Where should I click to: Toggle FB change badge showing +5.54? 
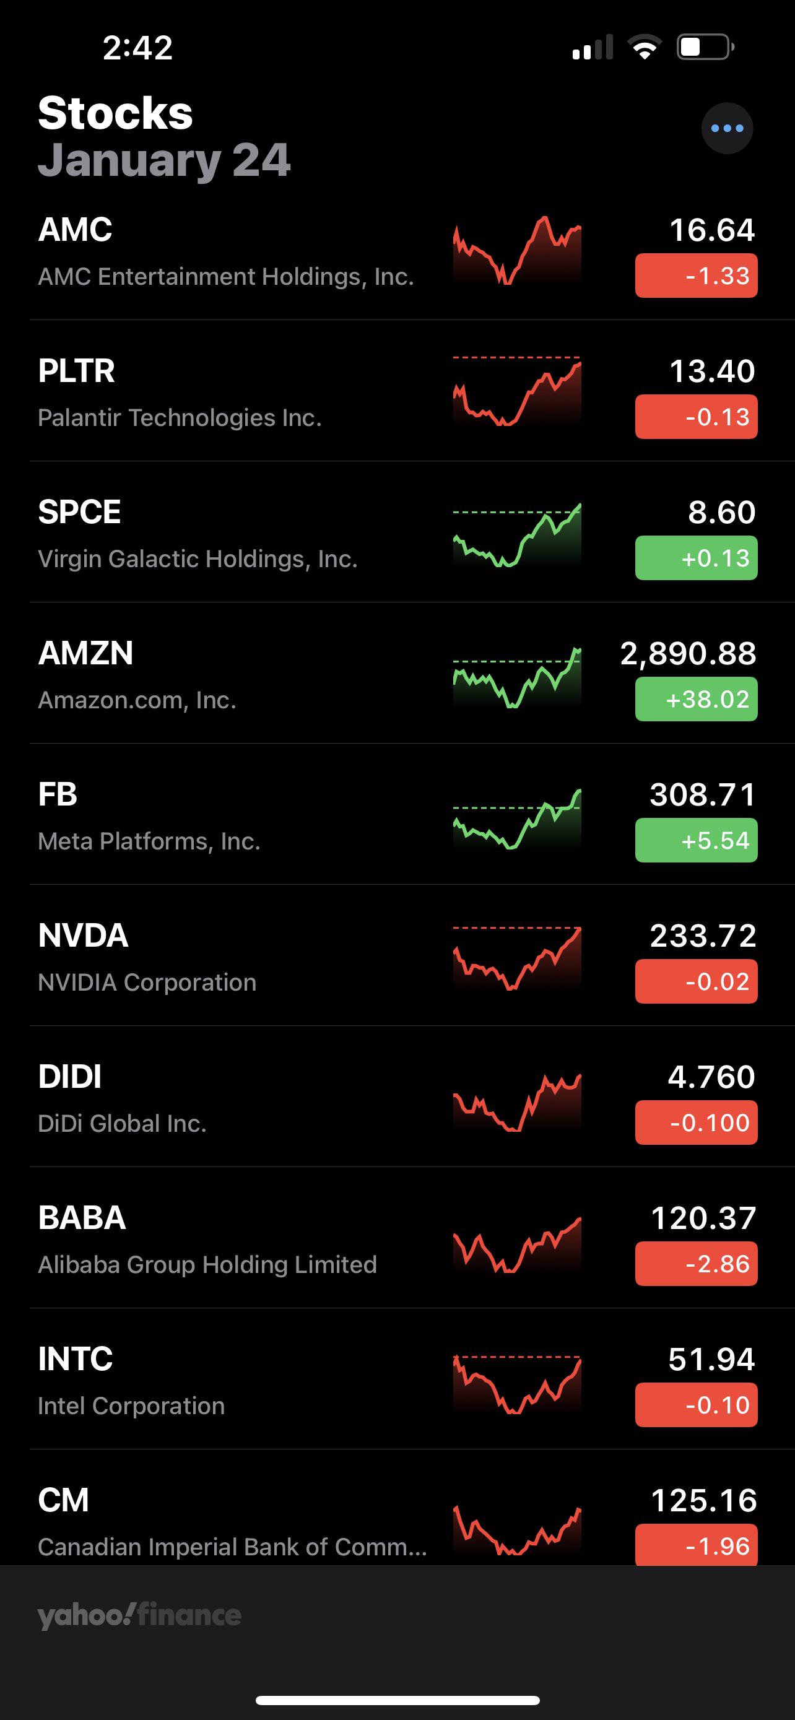pyautogui.click(x=695, y=840)
